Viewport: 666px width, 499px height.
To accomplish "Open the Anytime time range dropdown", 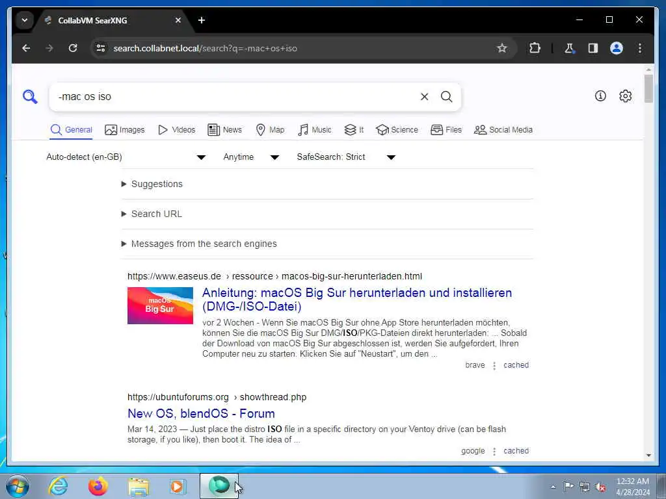I will pos(250,157).
